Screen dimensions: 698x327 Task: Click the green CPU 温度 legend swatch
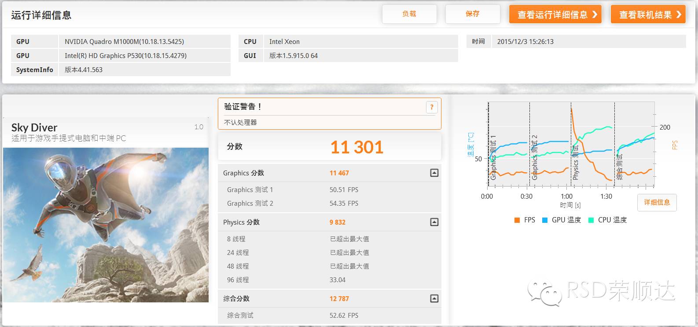pos(591,220)
